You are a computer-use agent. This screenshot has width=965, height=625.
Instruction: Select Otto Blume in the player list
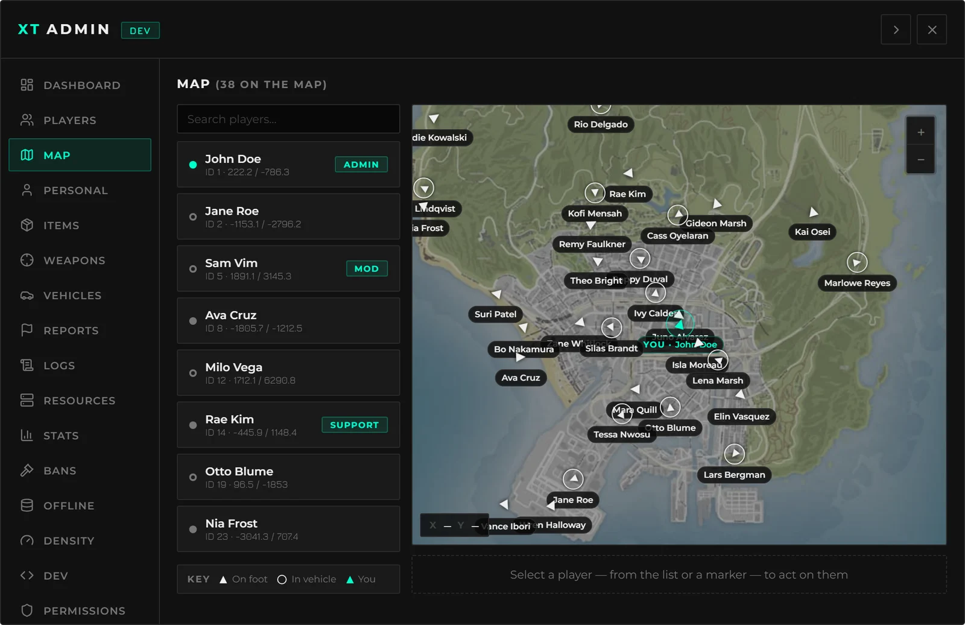coord(288,477)
